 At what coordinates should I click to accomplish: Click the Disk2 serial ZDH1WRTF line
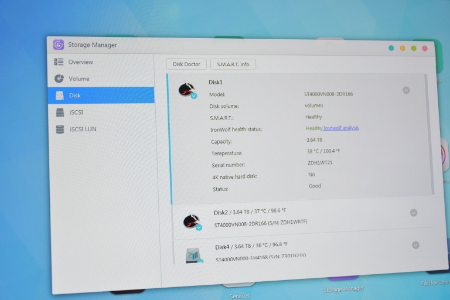pos(261,223)
